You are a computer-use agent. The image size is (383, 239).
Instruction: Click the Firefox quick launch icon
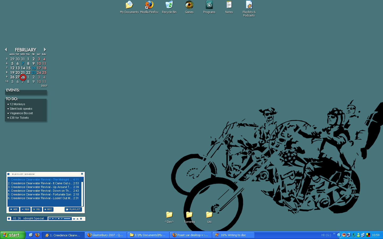[x=37, y=235]
